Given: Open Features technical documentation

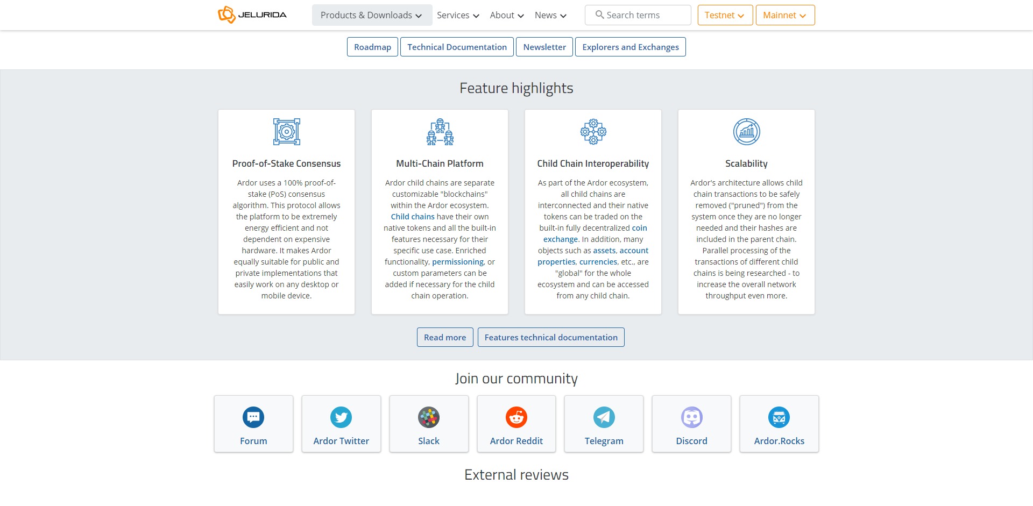Looking at the screenshot, I should (x=551, y=337).
